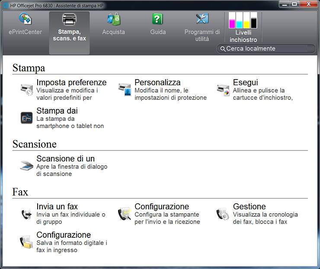Viewport: 320px width, 269px height.
Task: Click the Personalizza printer icon
Action: coord(125,90)
